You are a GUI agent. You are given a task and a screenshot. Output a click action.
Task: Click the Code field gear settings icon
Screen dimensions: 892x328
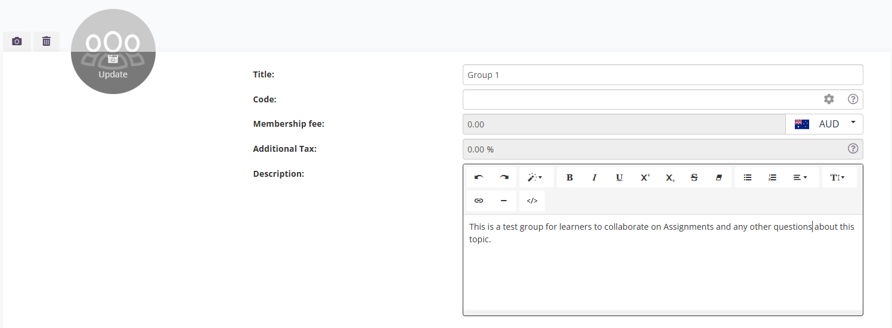coord(829,99)
